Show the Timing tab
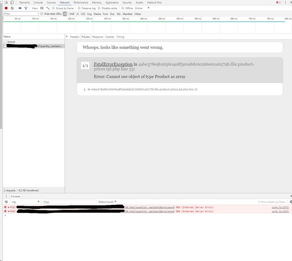The width and height of the screenshot is (292, 261). click(120, 37)
